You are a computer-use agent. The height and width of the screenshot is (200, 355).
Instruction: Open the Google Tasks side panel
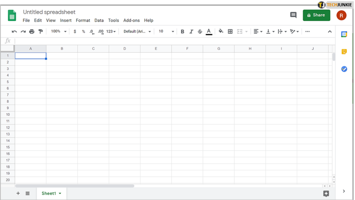[x=344, y=69]
